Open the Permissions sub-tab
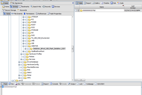 (x=29, y=14)
